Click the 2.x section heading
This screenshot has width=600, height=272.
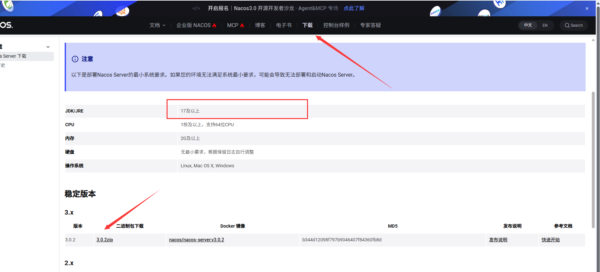click(x=69, y=263)
